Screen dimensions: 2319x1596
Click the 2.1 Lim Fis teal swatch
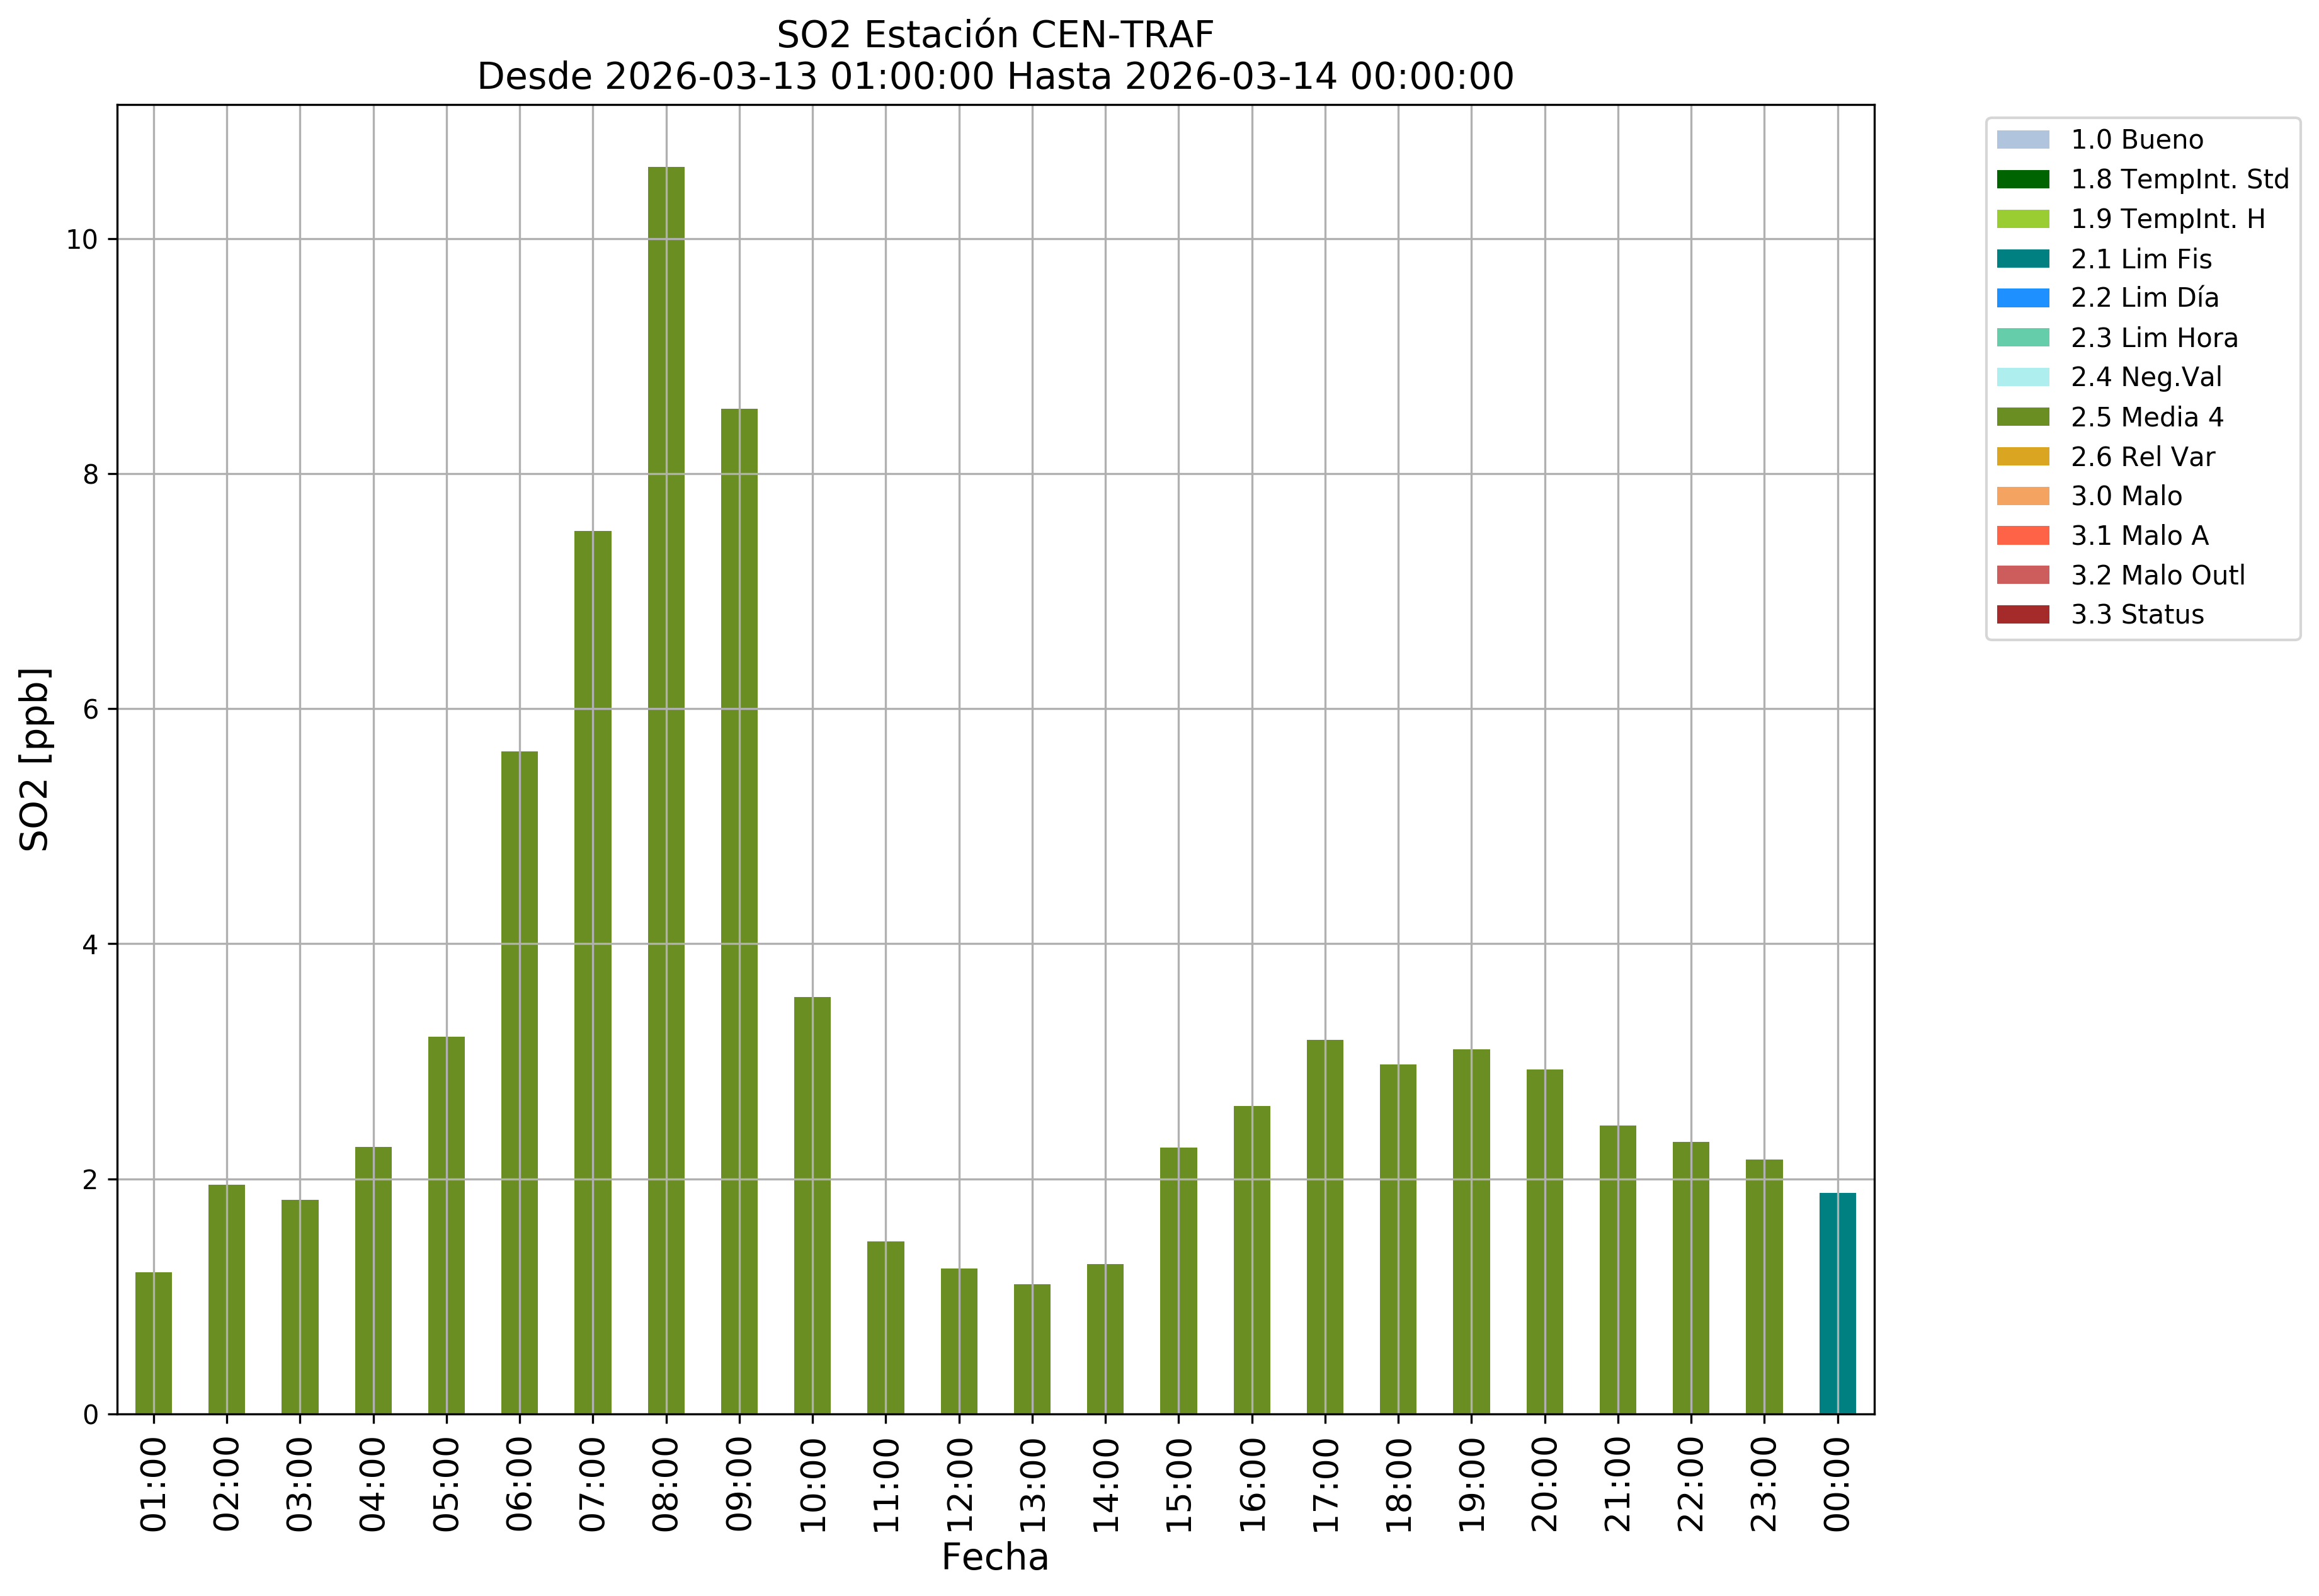[x=2022, y=259]
